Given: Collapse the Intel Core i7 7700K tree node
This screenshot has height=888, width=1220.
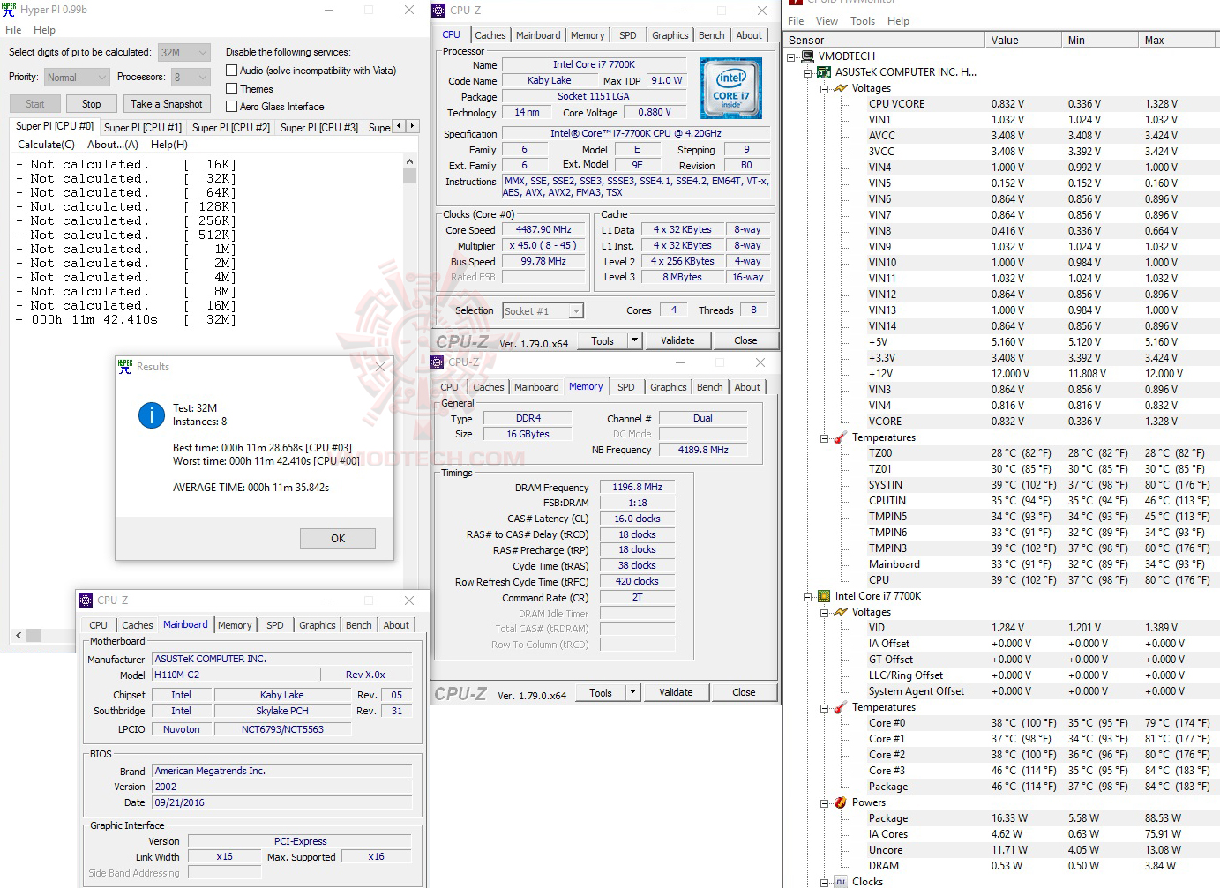Looking at the screenshot, I should (x=805, y=595).
